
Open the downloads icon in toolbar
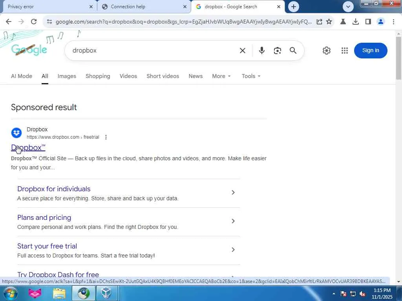[x=355, y=22]
